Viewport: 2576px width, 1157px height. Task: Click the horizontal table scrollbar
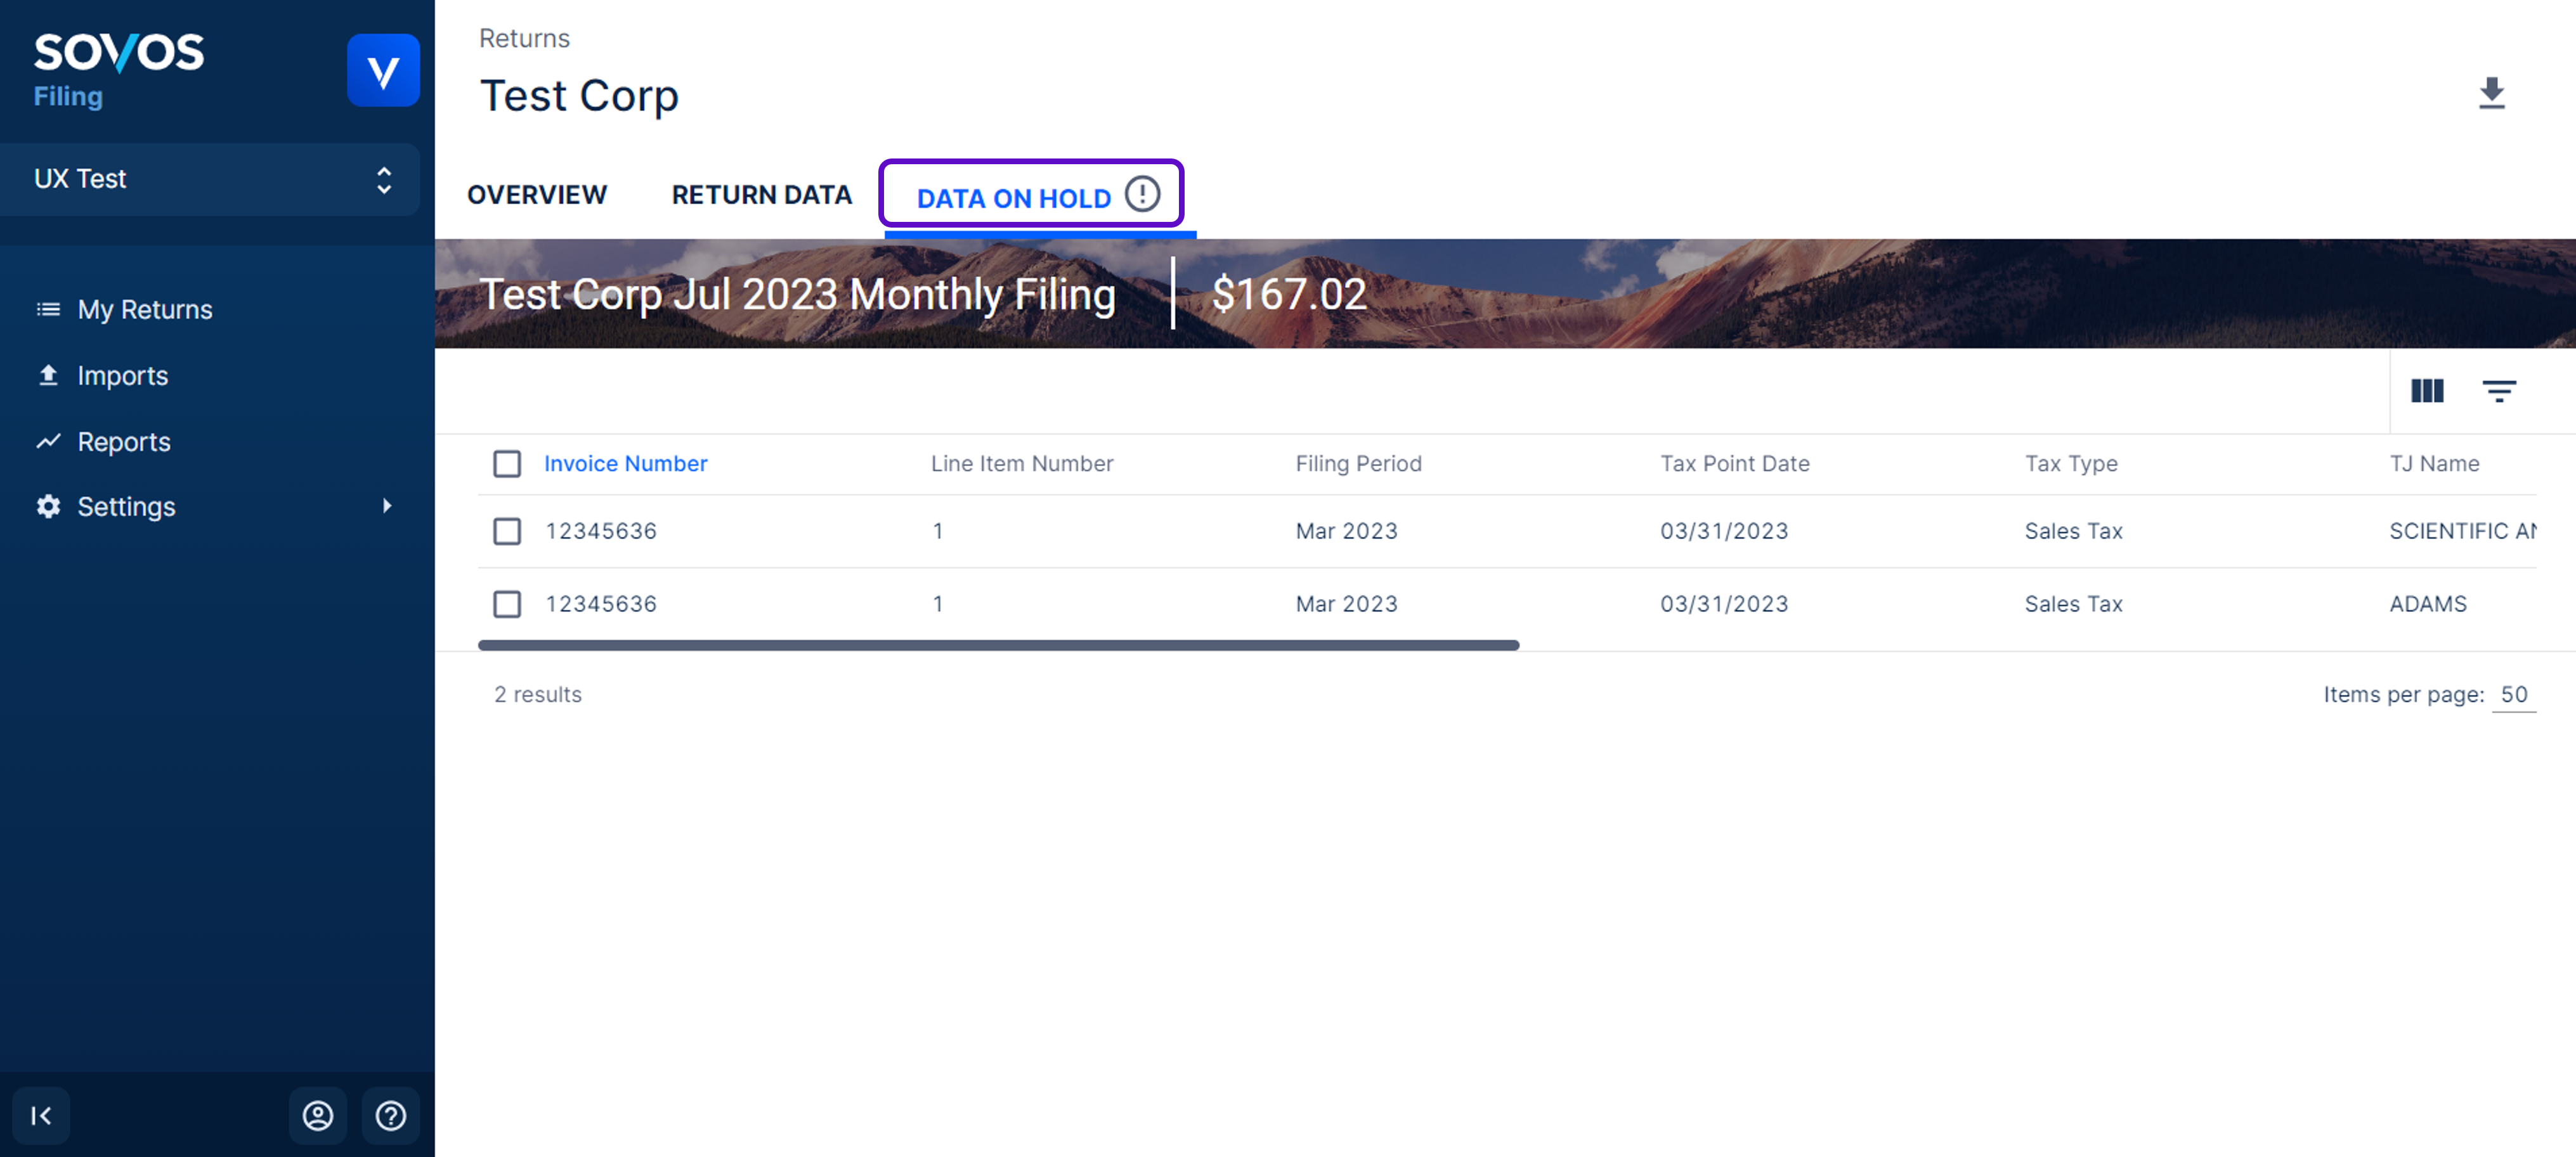point(998,646)
